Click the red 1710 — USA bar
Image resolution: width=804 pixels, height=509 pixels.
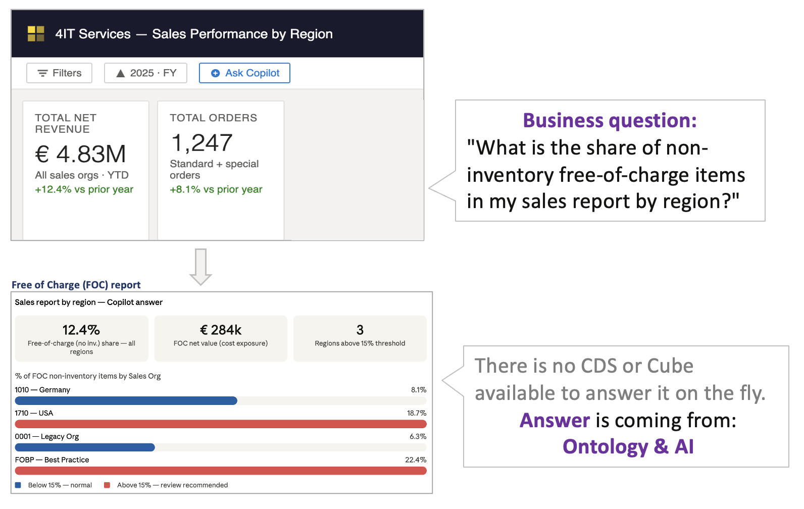point(221,424)
